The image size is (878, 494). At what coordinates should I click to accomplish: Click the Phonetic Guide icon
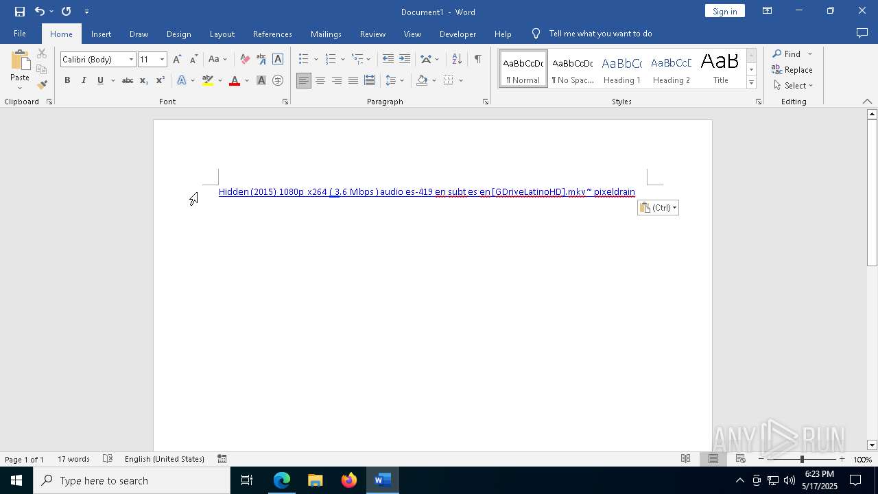[x=261, y=60]
